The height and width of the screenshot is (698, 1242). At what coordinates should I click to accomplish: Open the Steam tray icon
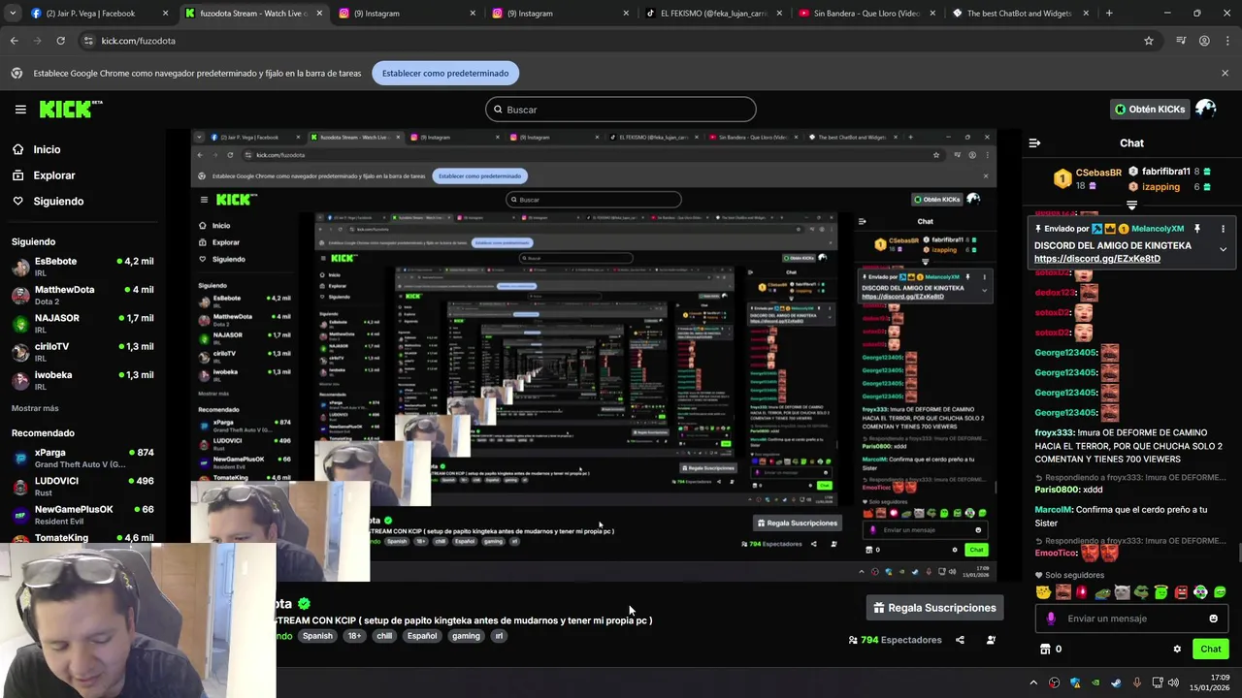(x=1116, y=682)
